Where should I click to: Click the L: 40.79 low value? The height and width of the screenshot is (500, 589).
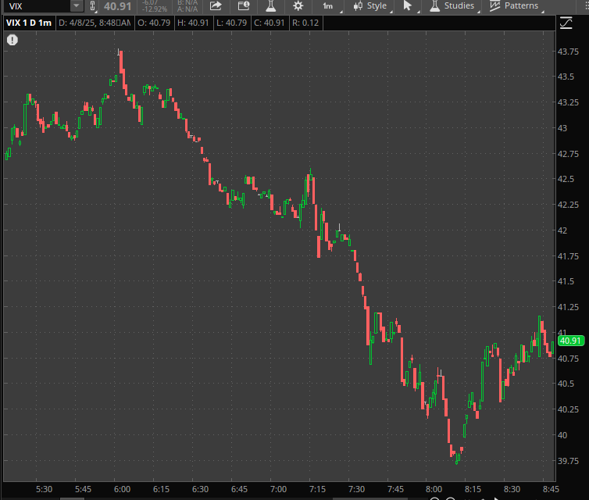[x=232, y=23]
